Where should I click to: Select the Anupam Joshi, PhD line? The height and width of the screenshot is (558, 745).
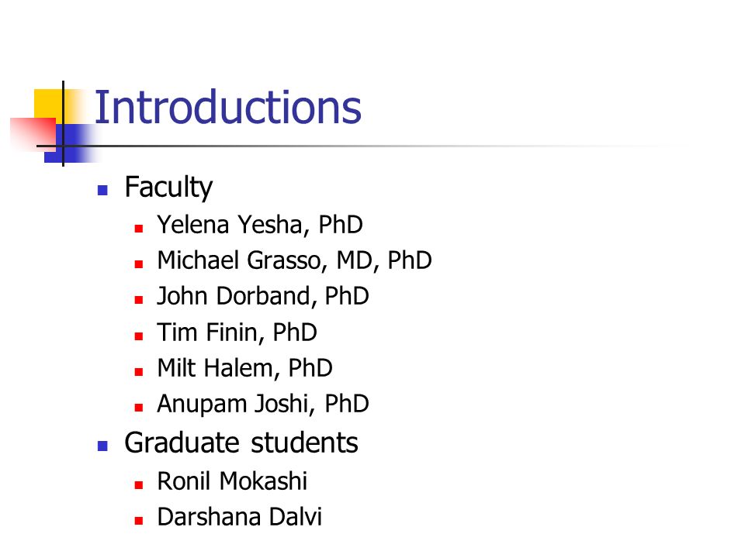[x=263, y=404]
